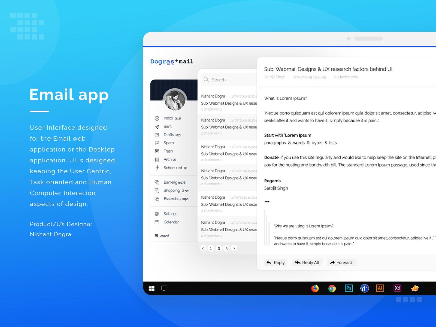Viewport: 436px width, 327px height.
Task: Click the Sent paper plane icon
Action: point(157,127)
